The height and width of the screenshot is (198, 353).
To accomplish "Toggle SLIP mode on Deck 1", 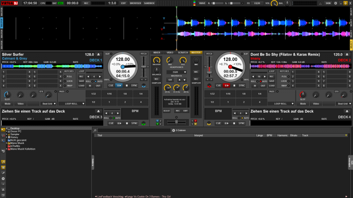I will [x=111, y=54].
